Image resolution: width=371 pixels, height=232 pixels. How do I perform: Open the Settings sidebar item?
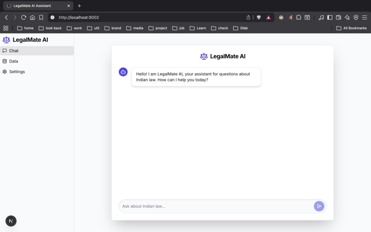pyautogui.click(x=37, y=71)
